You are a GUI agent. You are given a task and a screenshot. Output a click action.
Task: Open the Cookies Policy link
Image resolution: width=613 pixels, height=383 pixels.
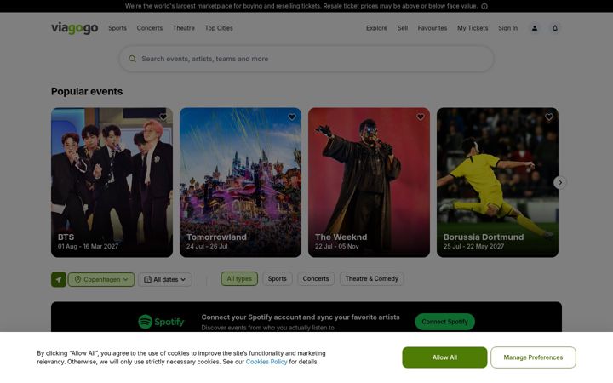[x=266, y=362]
